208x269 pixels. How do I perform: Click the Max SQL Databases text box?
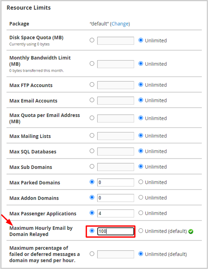115,151
